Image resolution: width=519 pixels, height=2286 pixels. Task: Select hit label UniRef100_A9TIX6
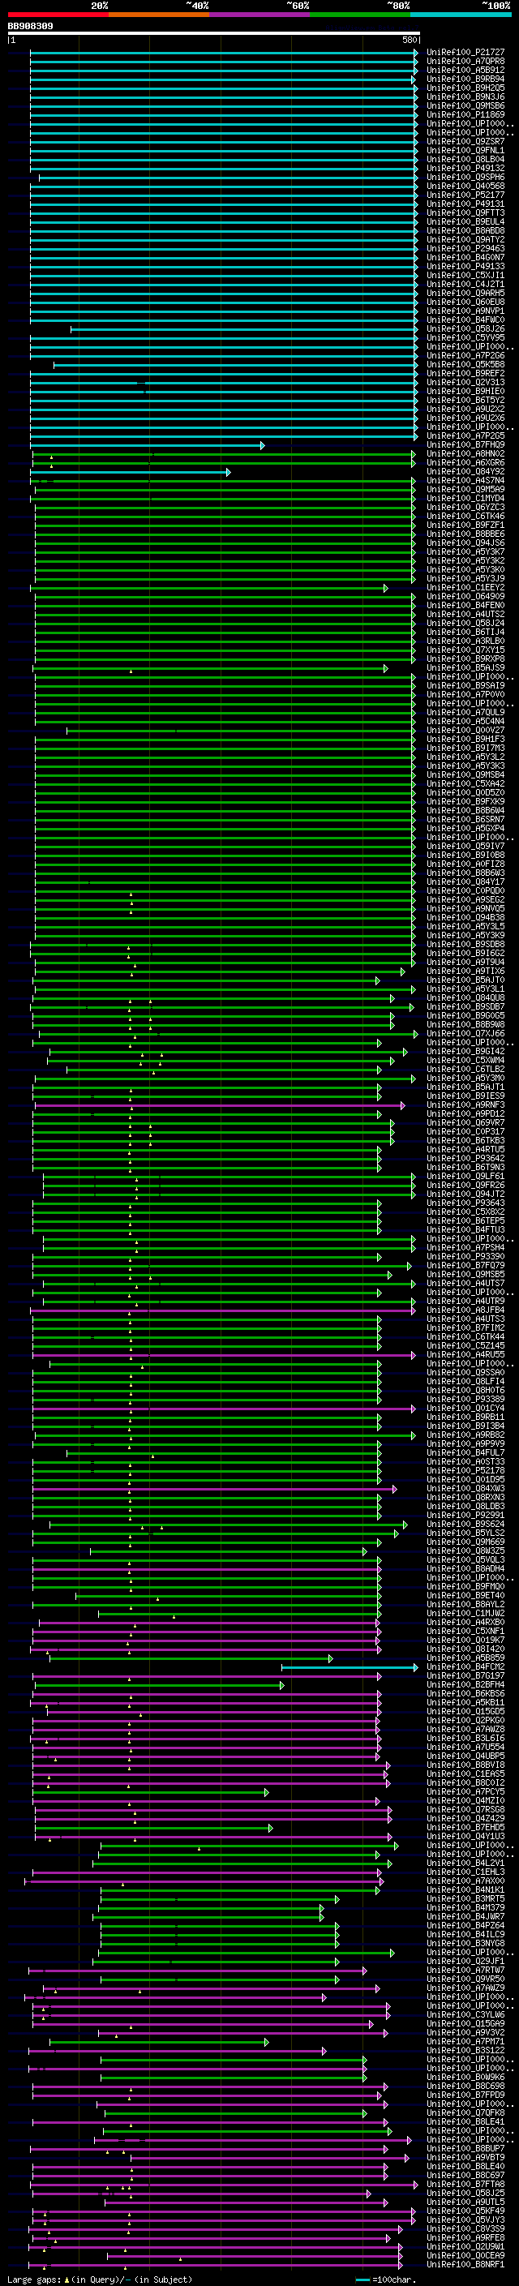coord(465,971)
